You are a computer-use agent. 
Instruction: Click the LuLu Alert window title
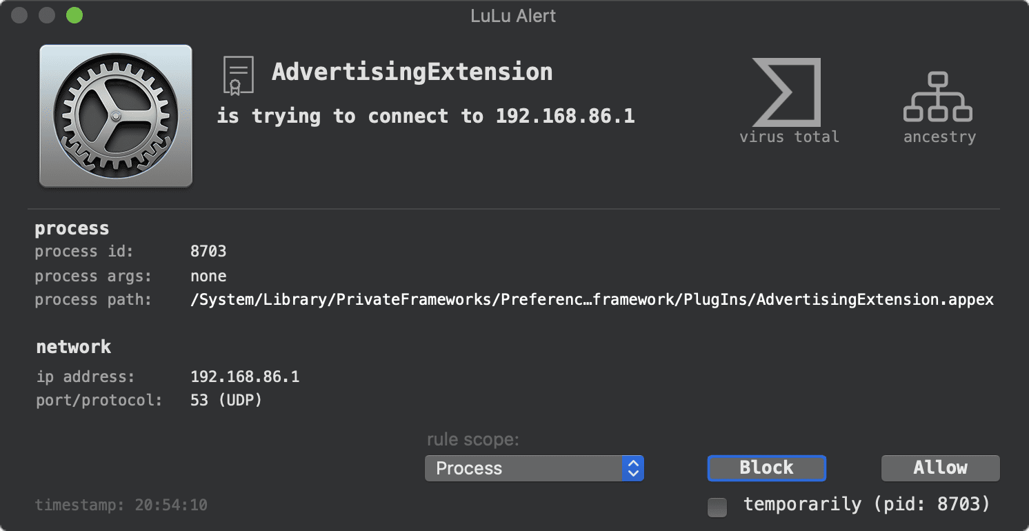[x=513, y=16]
